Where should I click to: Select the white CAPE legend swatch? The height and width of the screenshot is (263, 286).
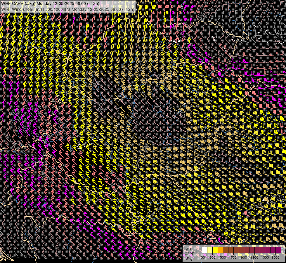[205, 250]
